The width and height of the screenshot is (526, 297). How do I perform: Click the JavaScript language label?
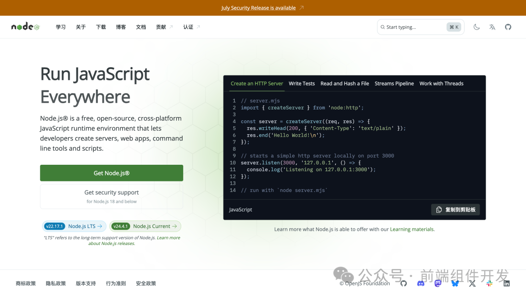tap(241, 210)
